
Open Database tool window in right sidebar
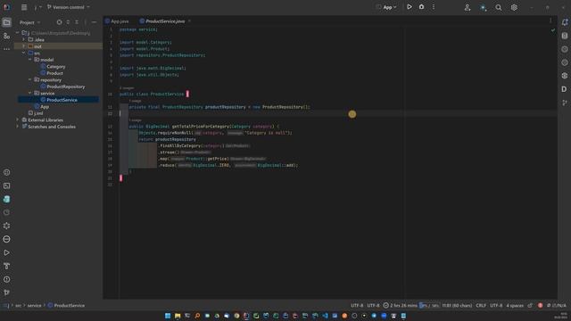tap(565, 36)
